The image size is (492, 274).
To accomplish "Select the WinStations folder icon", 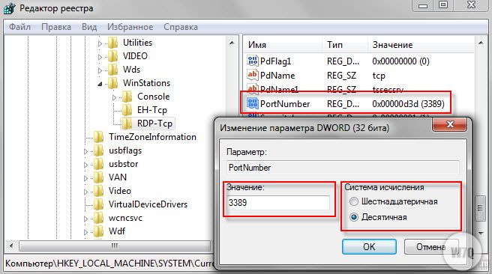I will (x=113, y=83).
